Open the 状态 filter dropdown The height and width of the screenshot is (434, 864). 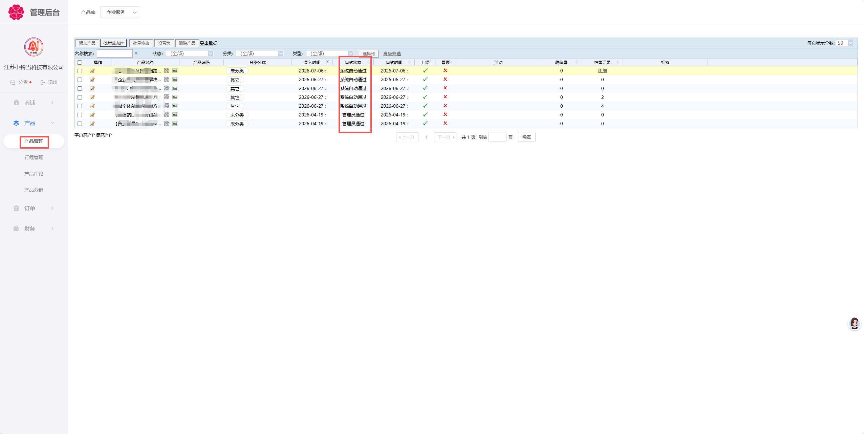(x=190, y=53)
